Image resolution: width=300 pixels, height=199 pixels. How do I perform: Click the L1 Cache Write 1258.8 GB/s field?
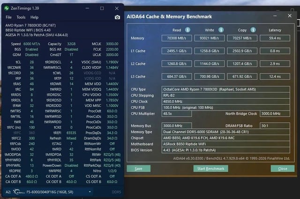[210, 51]
